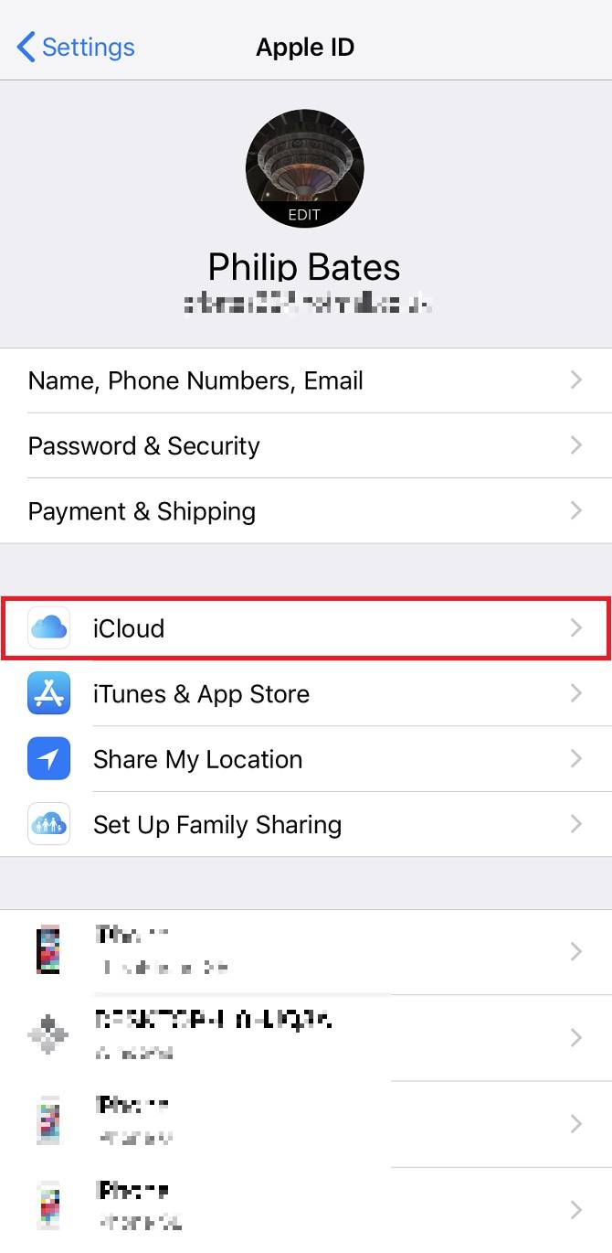Image resolution: width=612 pixels, height=1253 pixels.
Task: Go back to Settings
Action: click(x=76, y=47)
